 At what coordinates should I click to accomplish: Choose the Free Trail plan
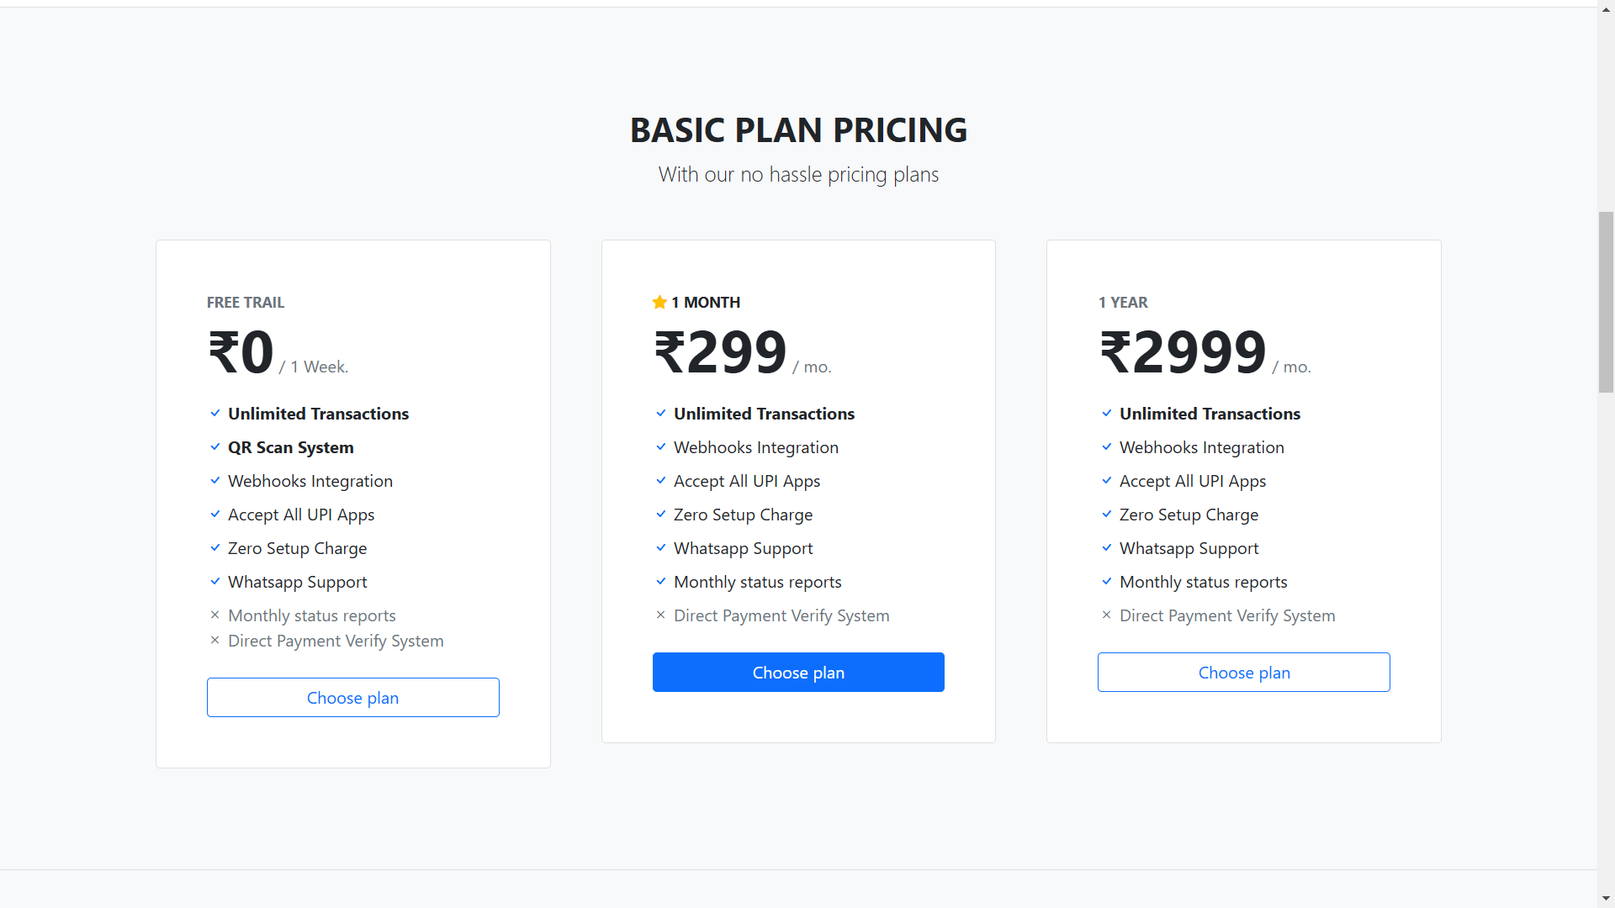[353, 698]
